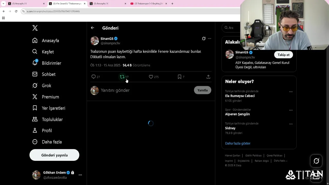Open Alperen Şengün trend

coord(237,114)
